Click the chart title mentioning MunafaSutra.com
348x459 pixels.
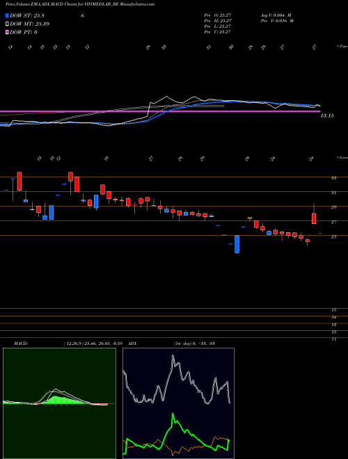[x=80, y=4]
